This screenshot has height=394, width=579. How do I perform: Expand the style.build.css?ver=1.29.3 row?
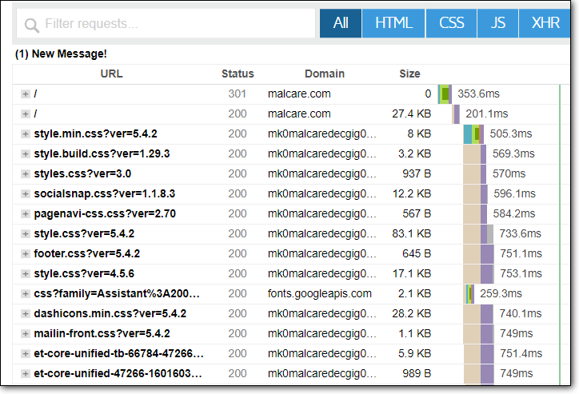26,154
